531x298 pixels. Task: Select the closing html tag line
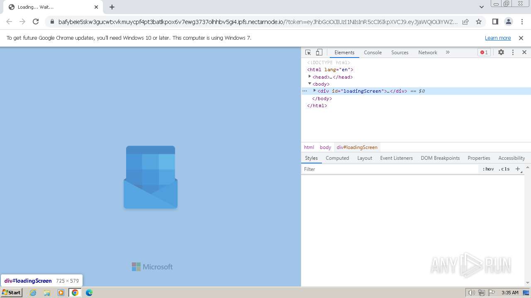pos(317,106)
